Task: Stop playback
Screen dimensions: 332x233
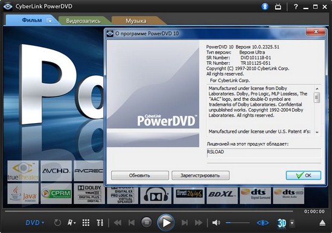Action: 147,222
